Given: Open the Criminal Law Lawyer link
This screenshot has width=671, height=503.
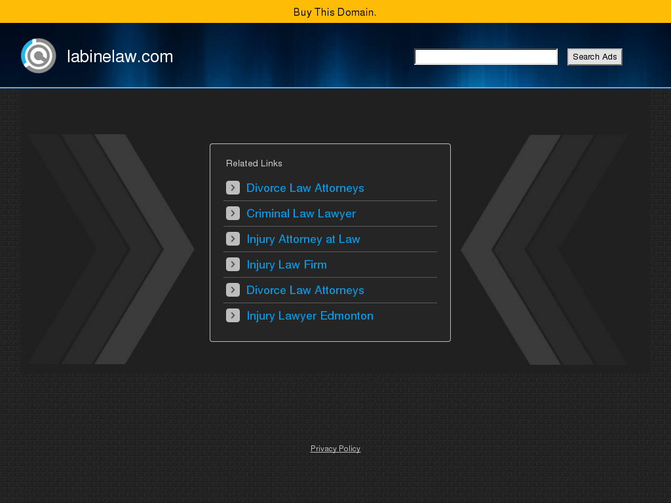Looking at the screenshot, I should pos(301,214).
